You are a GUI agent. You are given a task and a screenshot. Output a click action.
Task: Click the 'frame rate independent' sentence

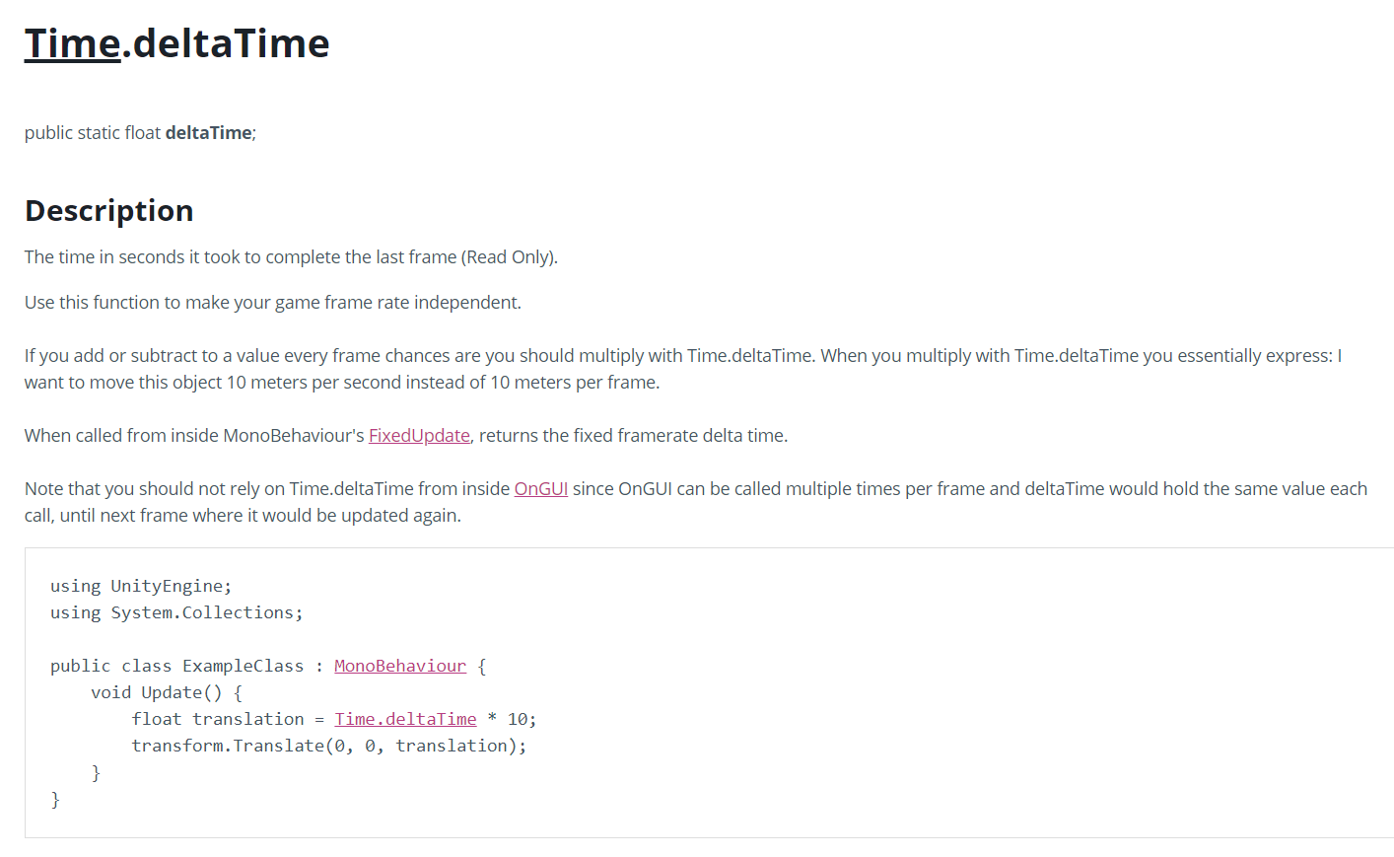[273, 302]
